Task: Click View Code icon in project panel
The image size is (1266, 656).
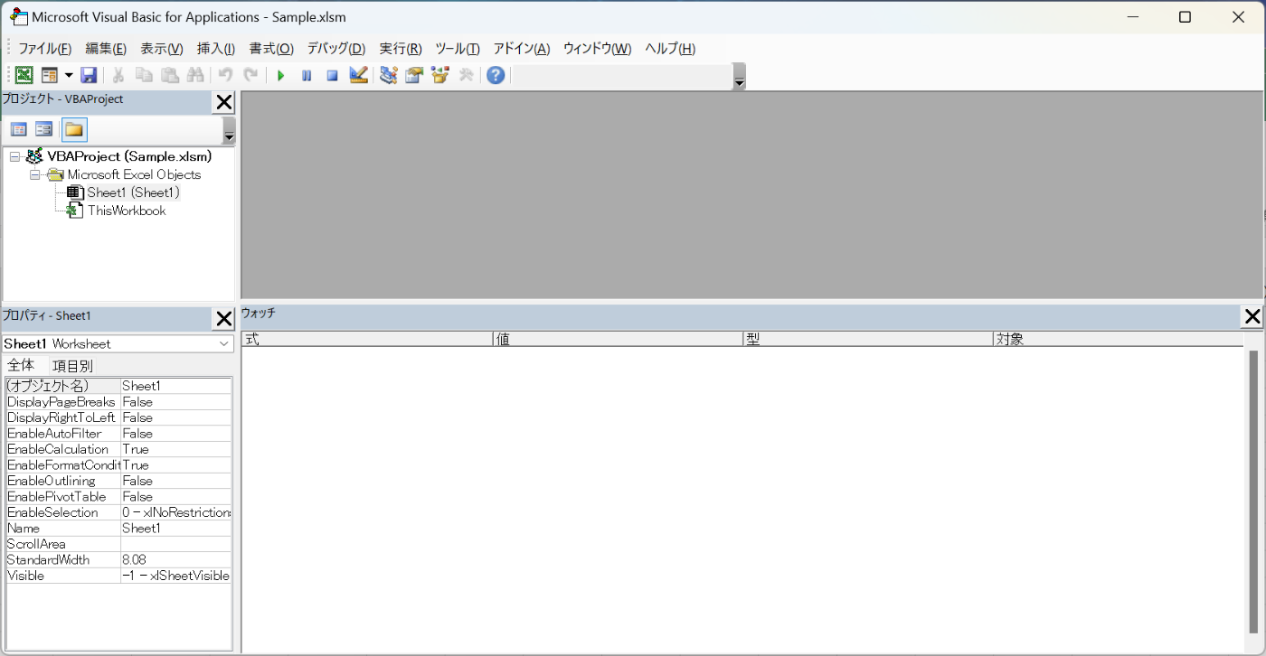Action: [18, 129]
